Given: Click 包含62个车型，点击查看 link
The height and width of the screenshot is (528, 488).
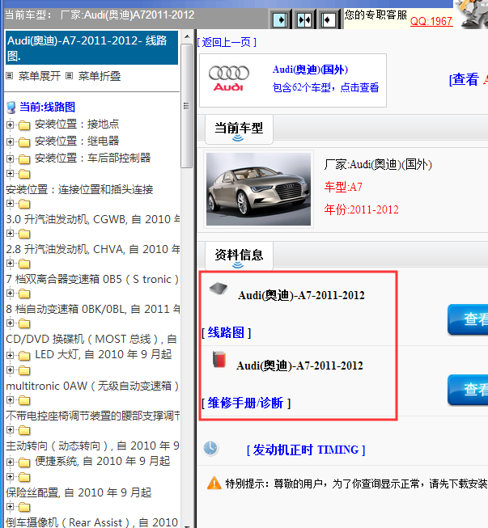Looking at the screenshot, I should pos(325,87).
